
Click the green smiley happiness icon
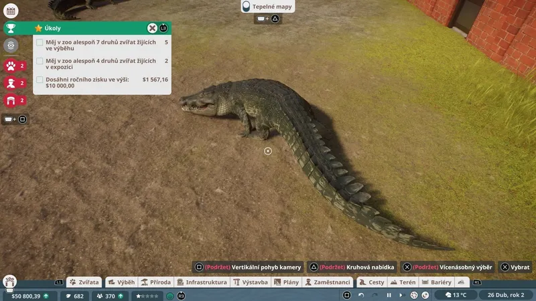click(x=170, y=296)
